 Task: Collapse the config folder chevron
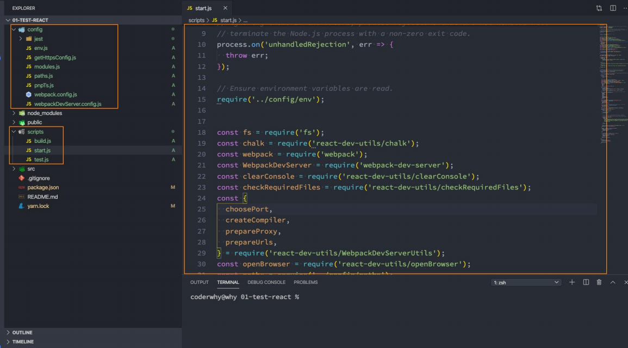pyautogui.click(x=14, y=29)
